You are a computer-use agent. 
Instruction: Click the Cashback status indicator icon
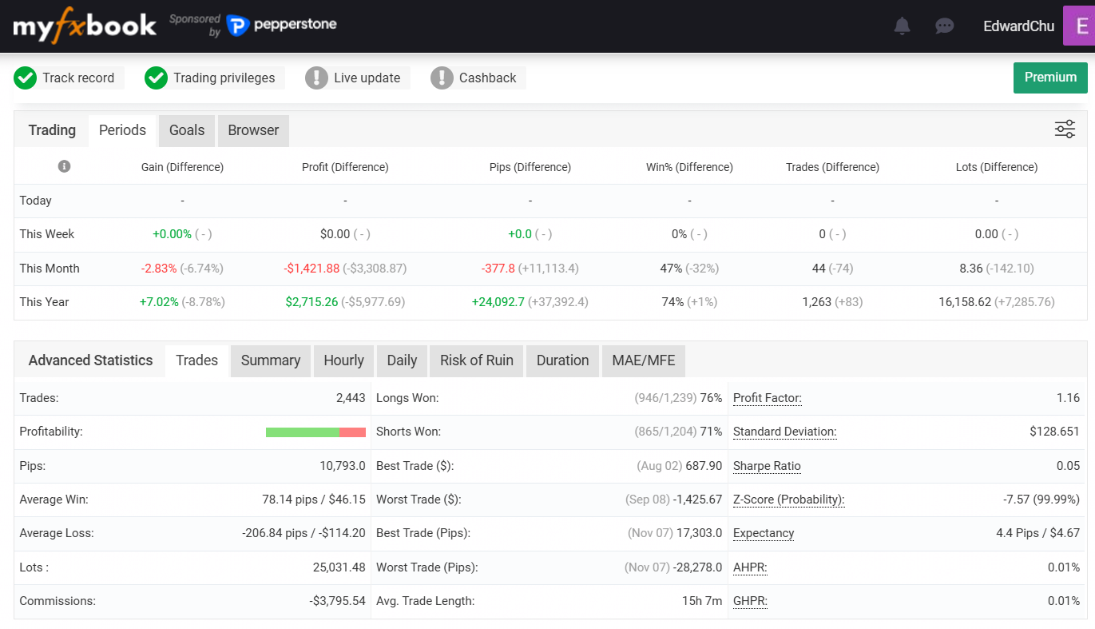(x=442, y=78)
